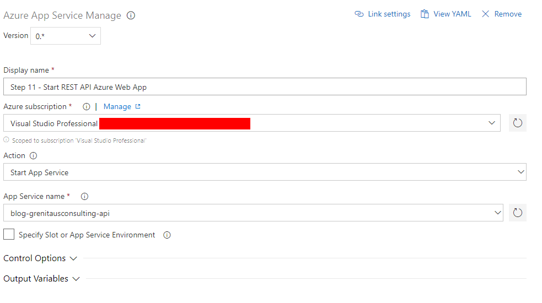Refresh the Azure subscription list
Screen dimensions: 542x303
(x=517, y=123)
